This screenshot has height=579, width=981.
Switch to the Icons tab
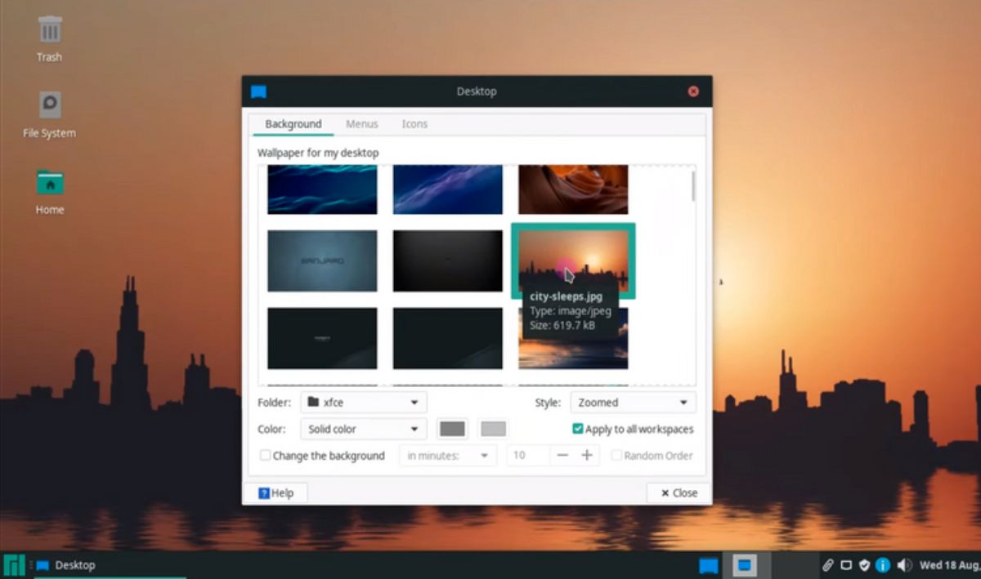[x=414, y=124]
